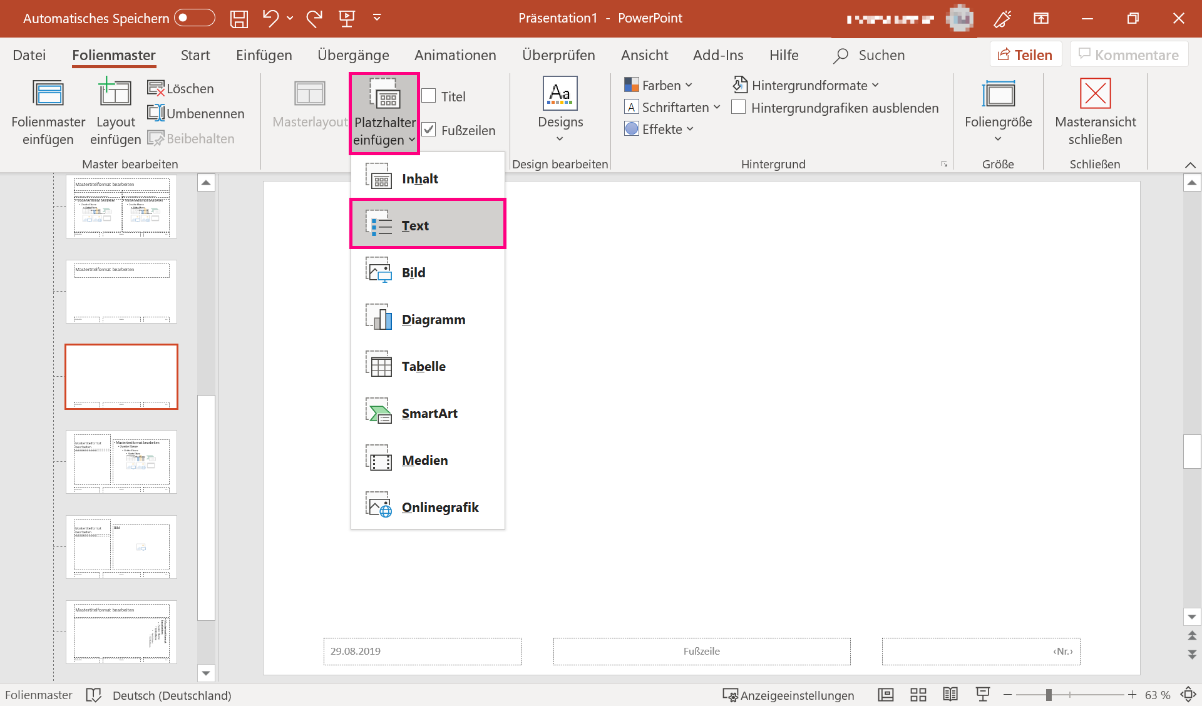1202x706 pixels.
Task: Click the save icon in the title bar
Action: pos(239,19)
